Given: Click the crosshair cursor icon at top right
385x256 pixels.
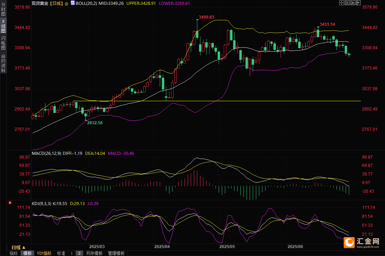Looking at the screenshot, I should point(341,3).
